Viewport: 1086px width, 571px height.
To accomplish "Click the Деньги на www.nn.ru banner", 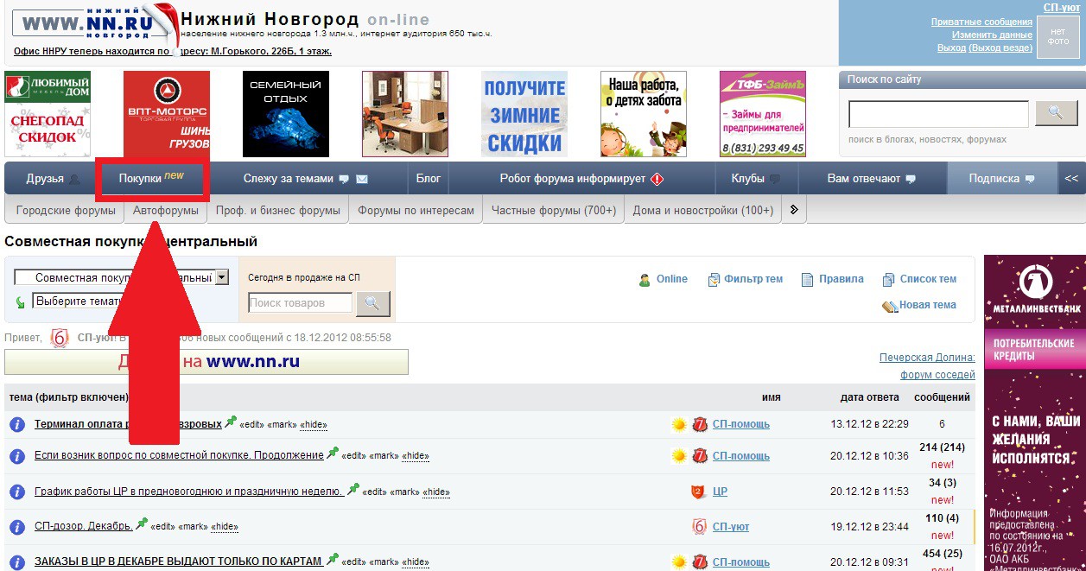I will pyautogui.click(x=206, y=362).
